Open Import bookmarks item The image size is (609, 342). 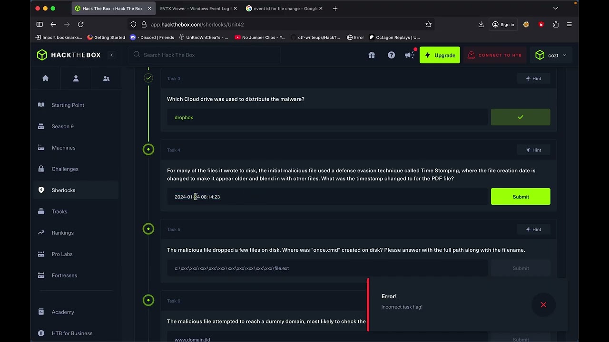(x=59, y=38)
